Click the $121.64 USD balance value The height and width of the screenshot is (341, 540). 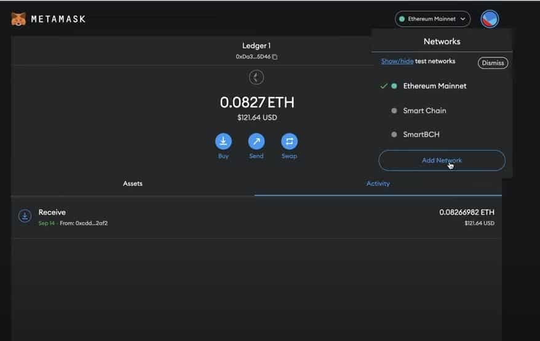257,118
